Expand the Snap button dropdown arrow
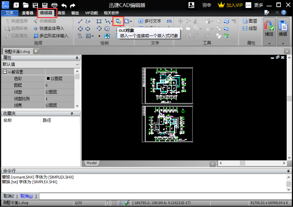Viewport: 293px width, 207px height. (269, 43)
